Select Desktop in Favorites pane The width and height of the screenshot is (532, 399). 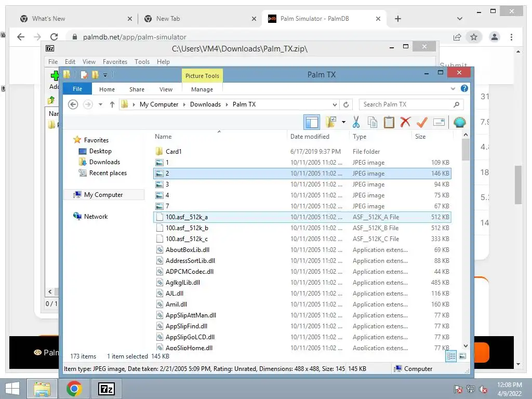100,151
